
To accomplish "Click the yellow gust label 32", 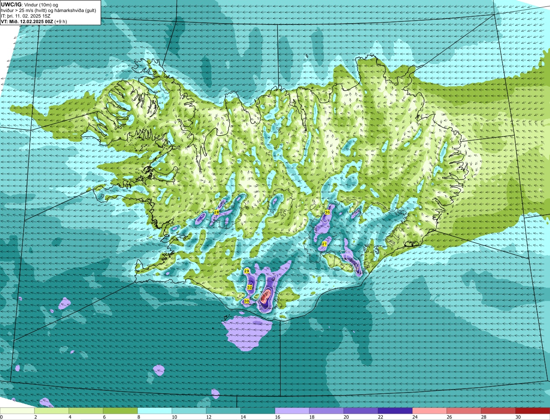I will click(x=250, y=287).
